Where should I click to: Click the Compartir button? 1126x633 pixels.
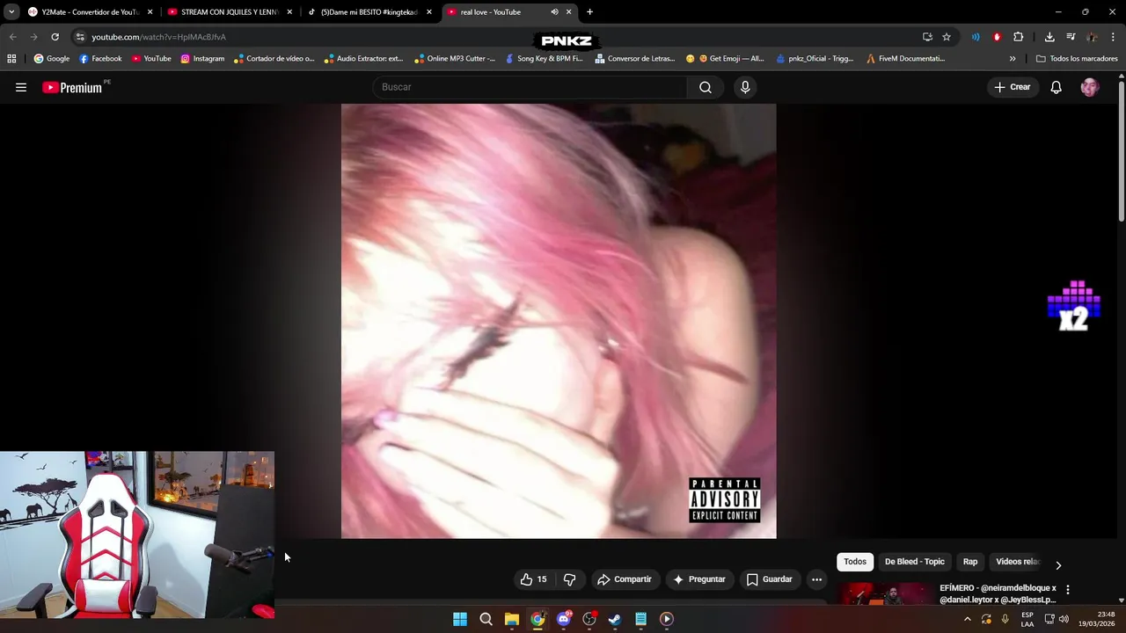coord(625,579)
